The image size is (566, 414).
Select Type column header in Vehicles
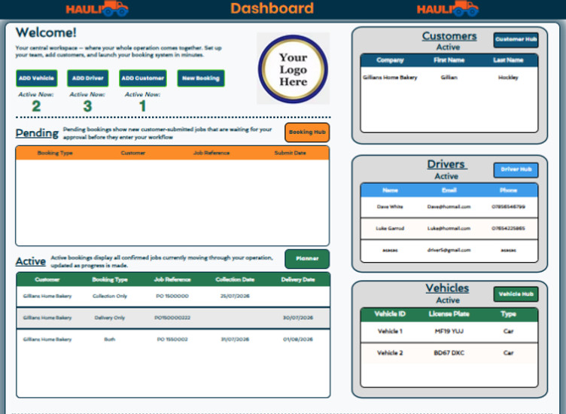508,314
